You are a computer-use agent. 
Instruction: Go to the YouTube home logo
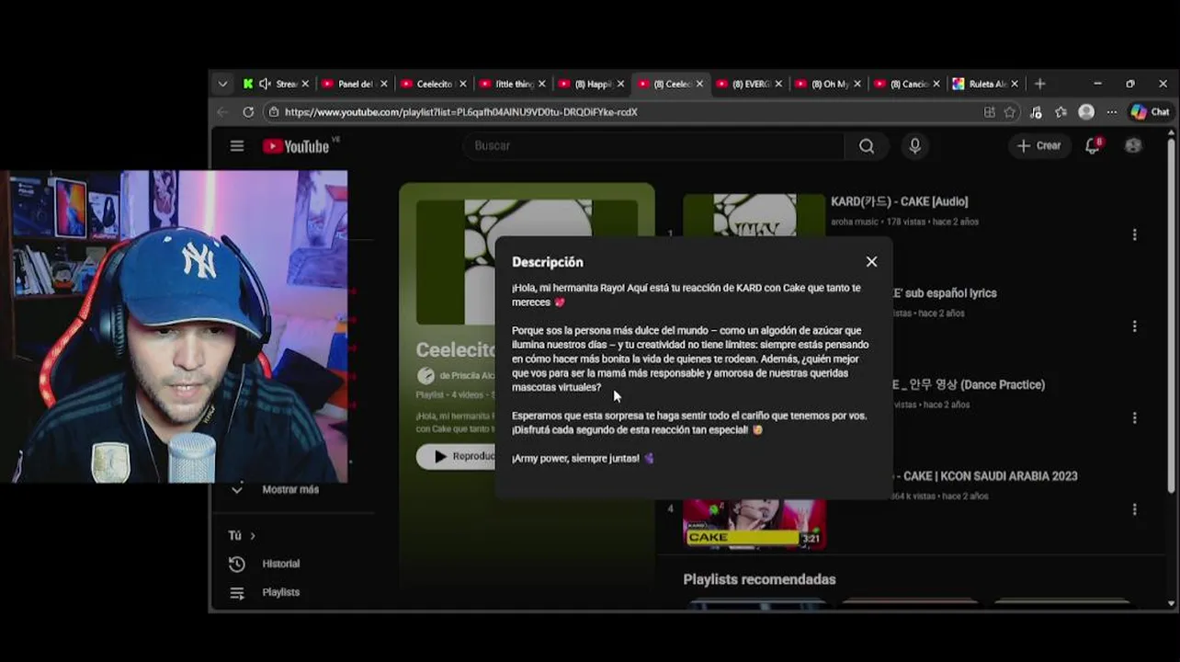click(296, 146)
